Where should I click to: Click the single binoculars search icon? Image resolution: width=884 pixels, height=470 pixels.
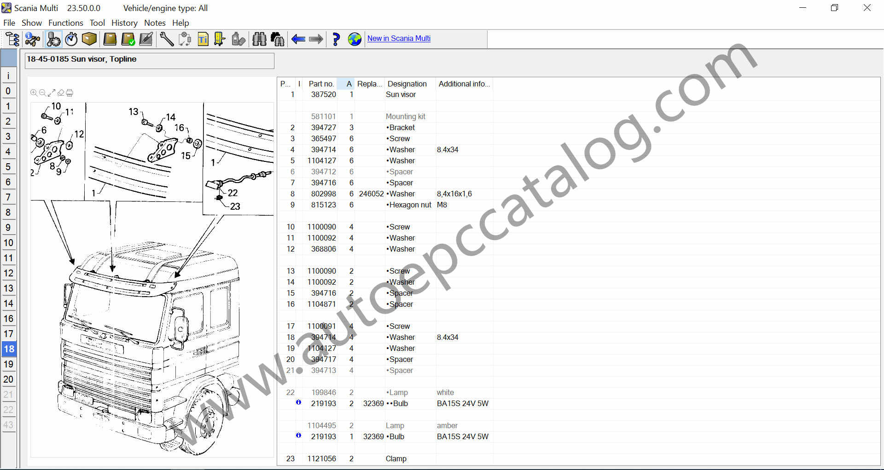[x=259, y=39]
